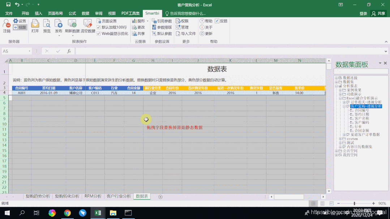The width and height of the screenshot is (390, 219).
Task: Switch to the 数据 ribbon tab
Action: (x=85, y=13)
